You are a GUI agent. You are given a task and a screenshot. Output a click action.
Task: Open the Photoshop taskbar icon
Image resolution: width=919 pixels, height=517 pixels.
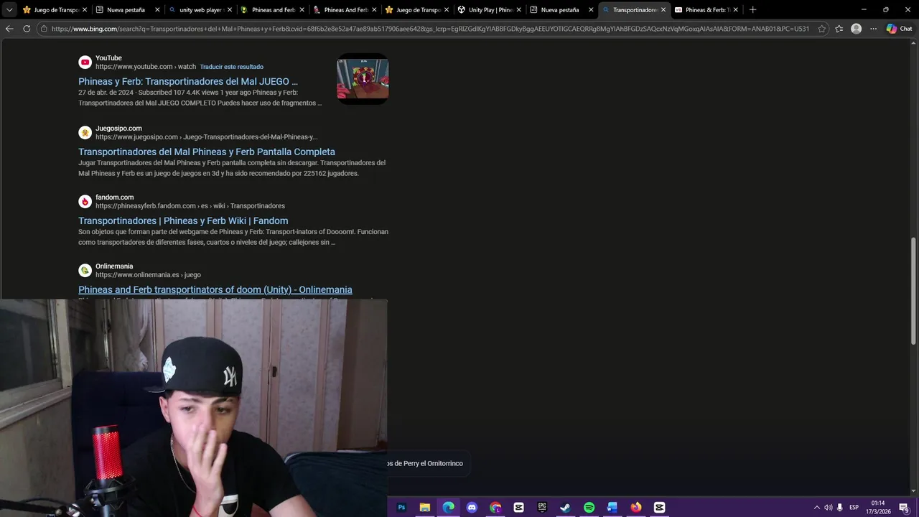401,508
